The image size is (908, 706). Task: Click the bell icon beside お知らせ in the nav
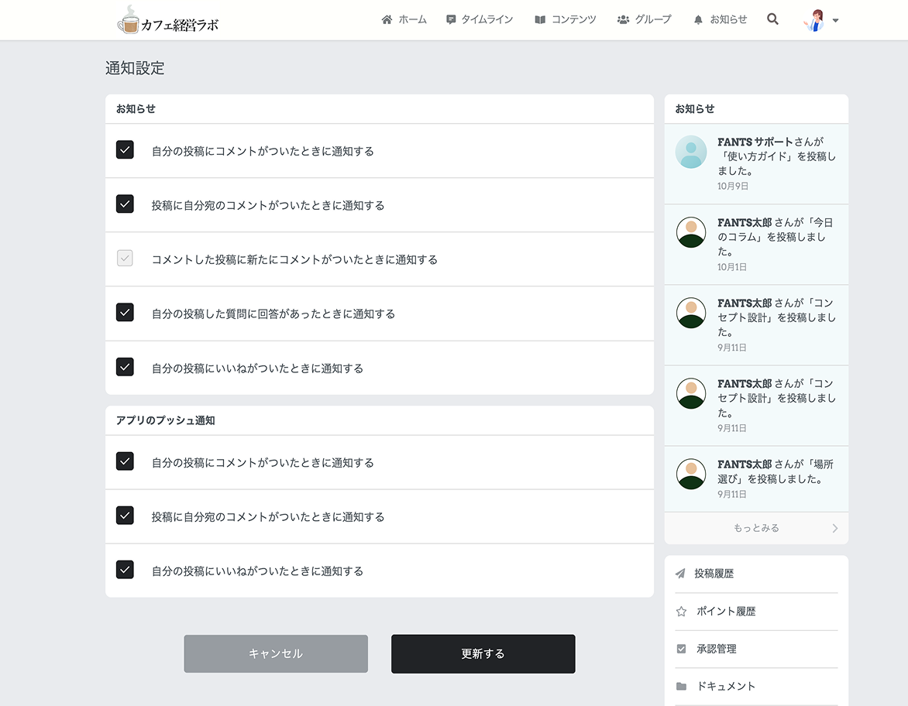(x=698, y=19)
